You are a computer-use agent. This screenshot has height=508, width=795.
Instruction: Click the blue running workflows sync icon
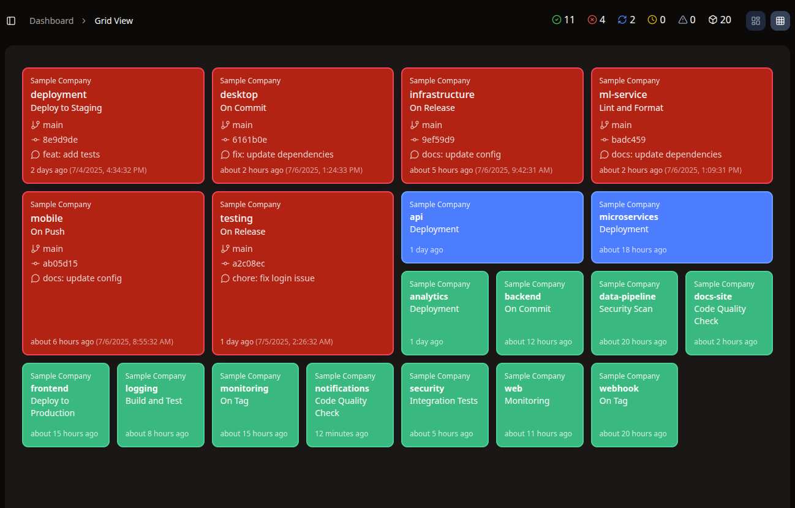pyautogui.click(x=622, y=19)
